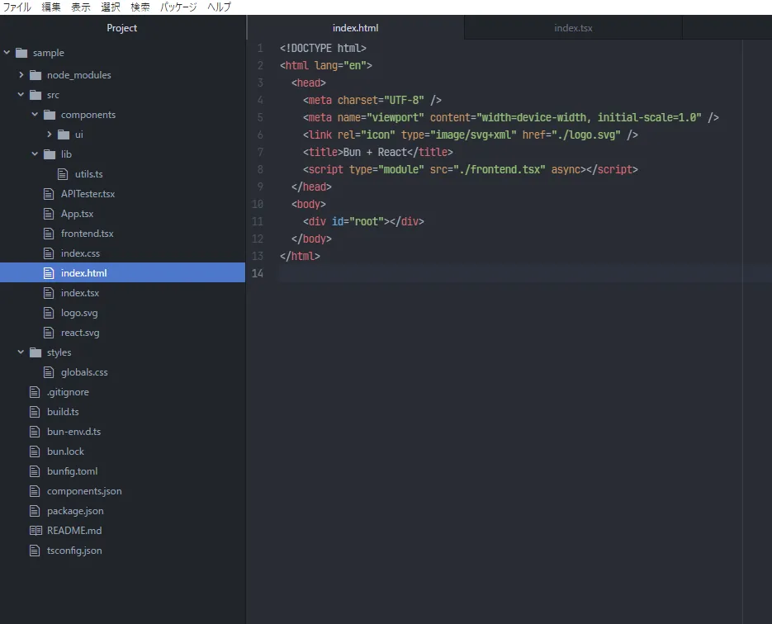Click the bunfig.toml file icon
This screenshot has width=772, height=624.
[35, 471]
